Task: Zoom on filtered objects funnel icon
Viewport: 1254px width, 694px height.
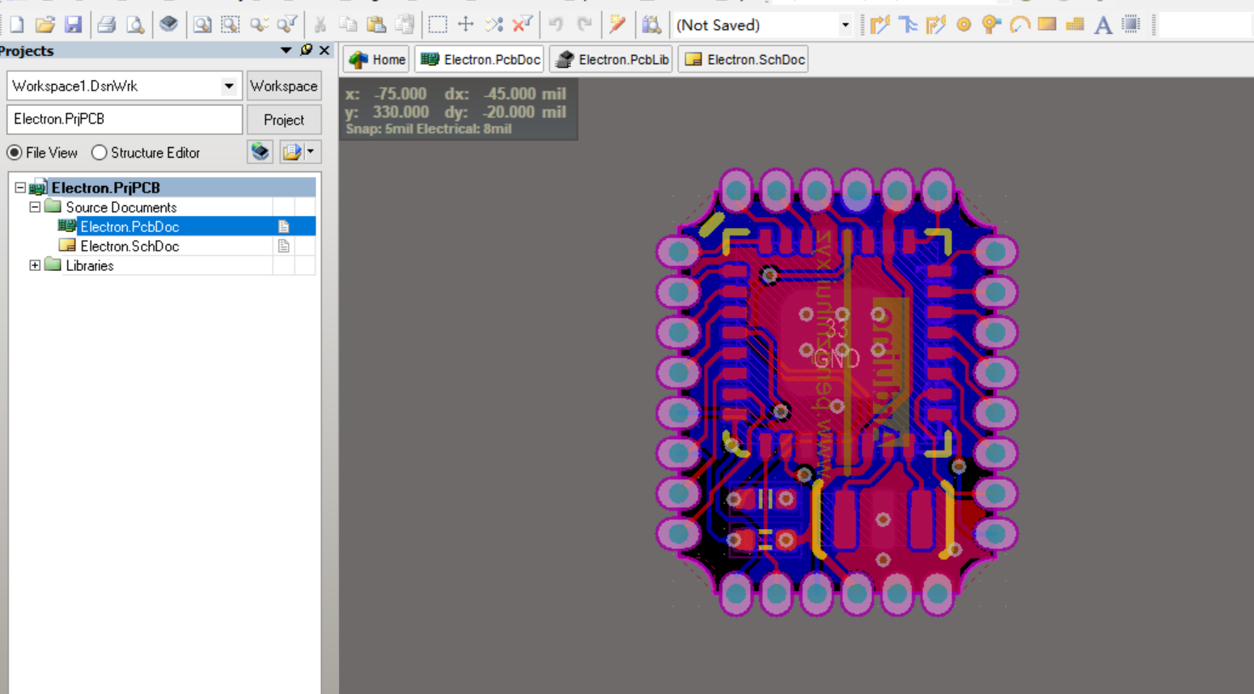Action: click(286, 25)
